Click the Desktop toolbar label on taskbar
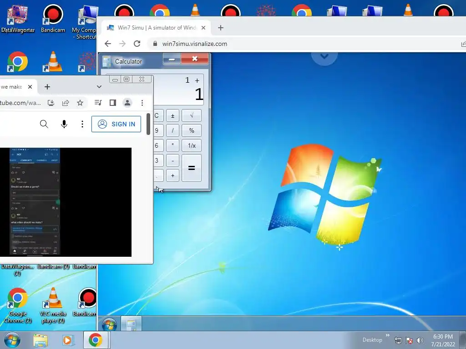466x349 pixels. tap(372, 340)
